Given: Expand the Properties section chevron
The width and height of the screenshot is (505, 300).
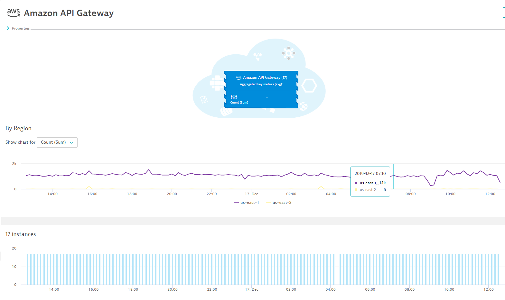Looking at the screenshot, I should click(x=8, y=28).
